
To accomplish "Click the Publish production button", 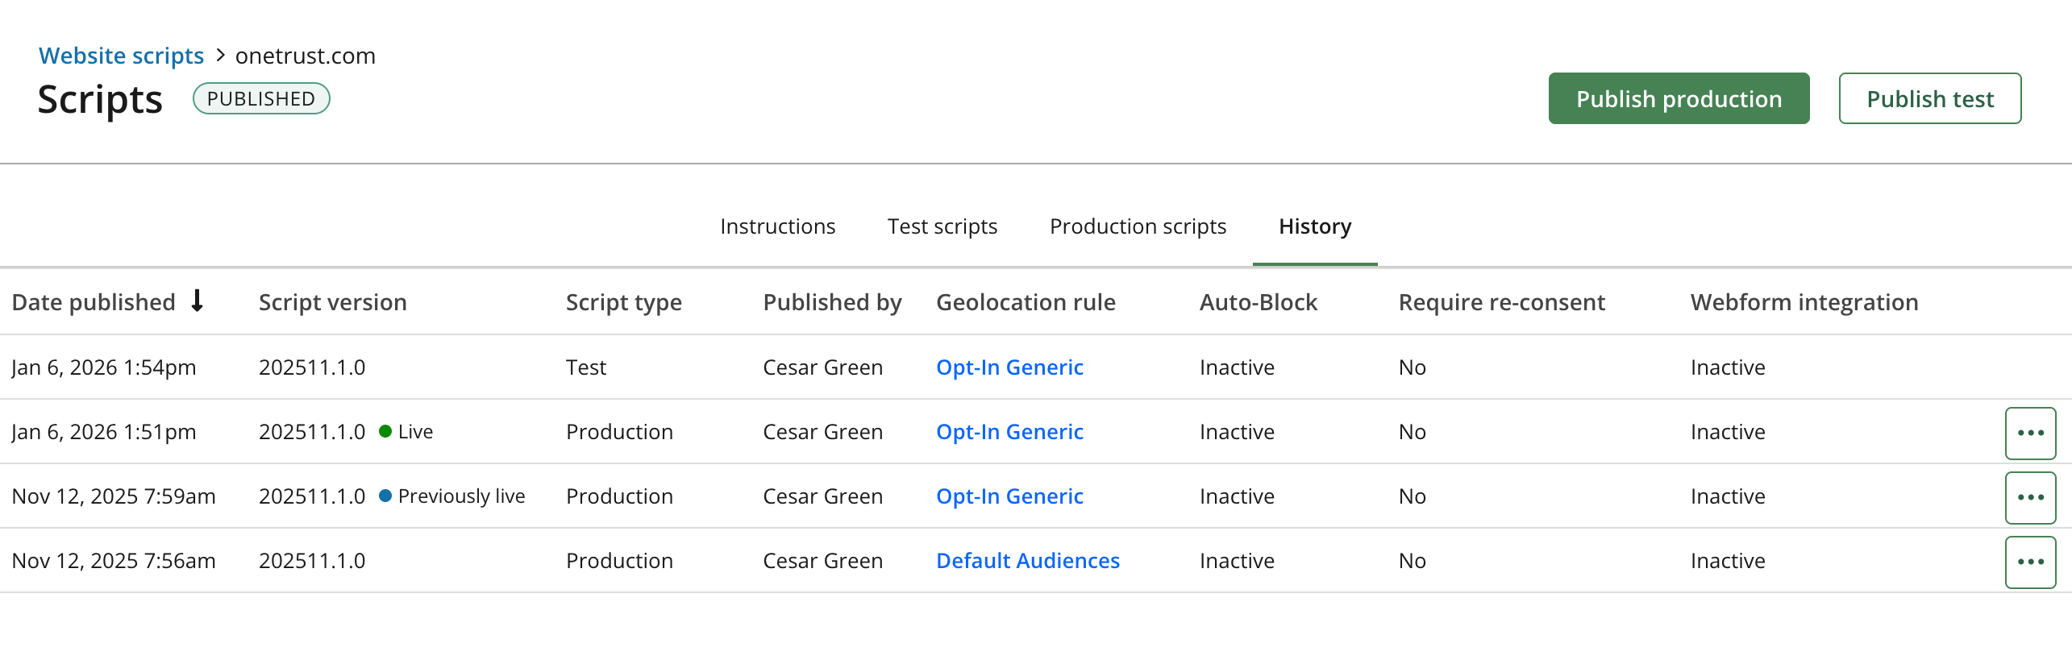I will tap(1679, 98).
